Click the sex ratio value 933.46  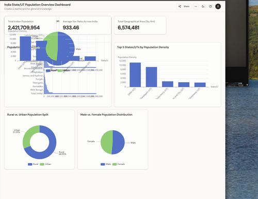coord(71,27)
